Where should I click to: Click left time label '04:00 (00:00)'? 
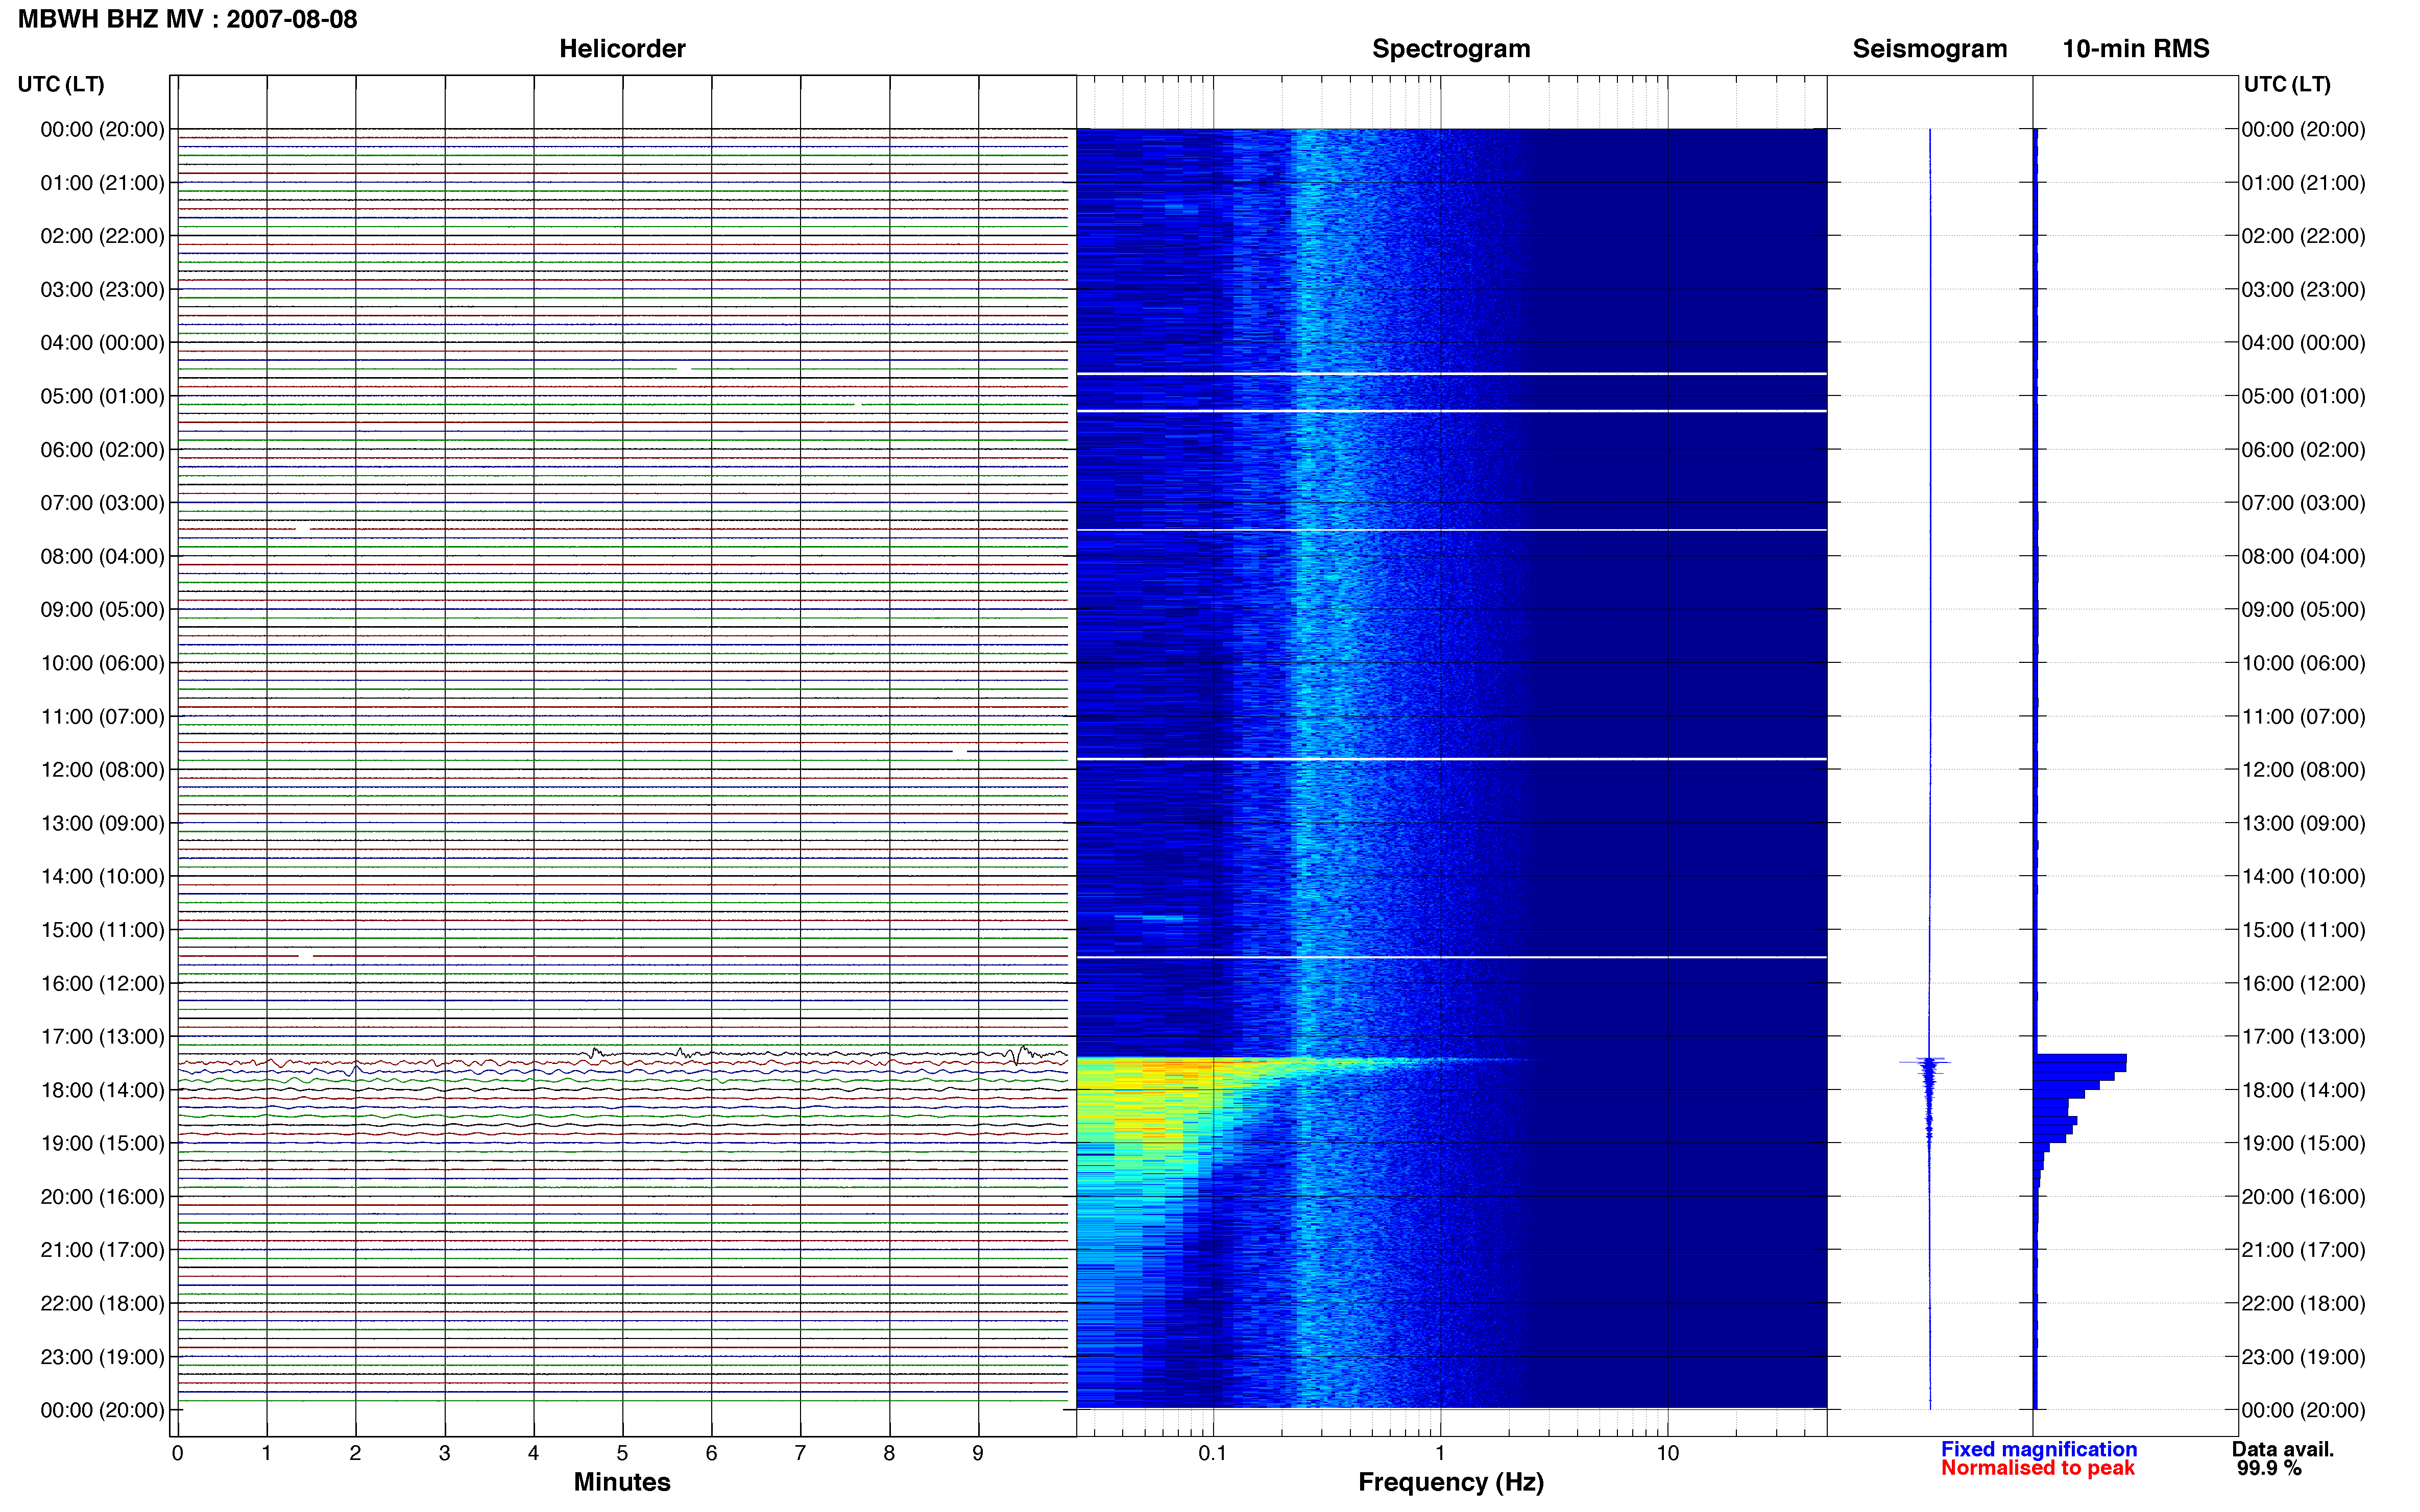click(x=102, y=343)
